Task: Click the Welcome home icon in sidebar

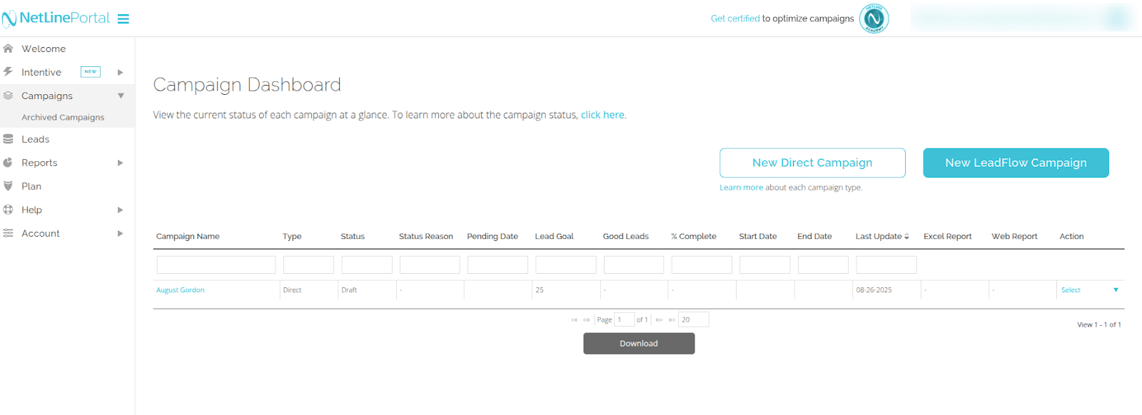Action: coord(9,48)
